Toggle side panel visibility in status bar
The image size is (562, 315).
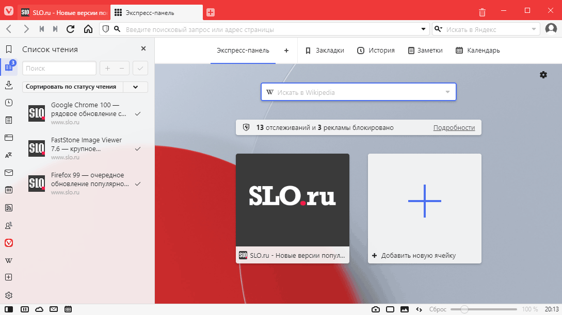[x=9, y=309]
